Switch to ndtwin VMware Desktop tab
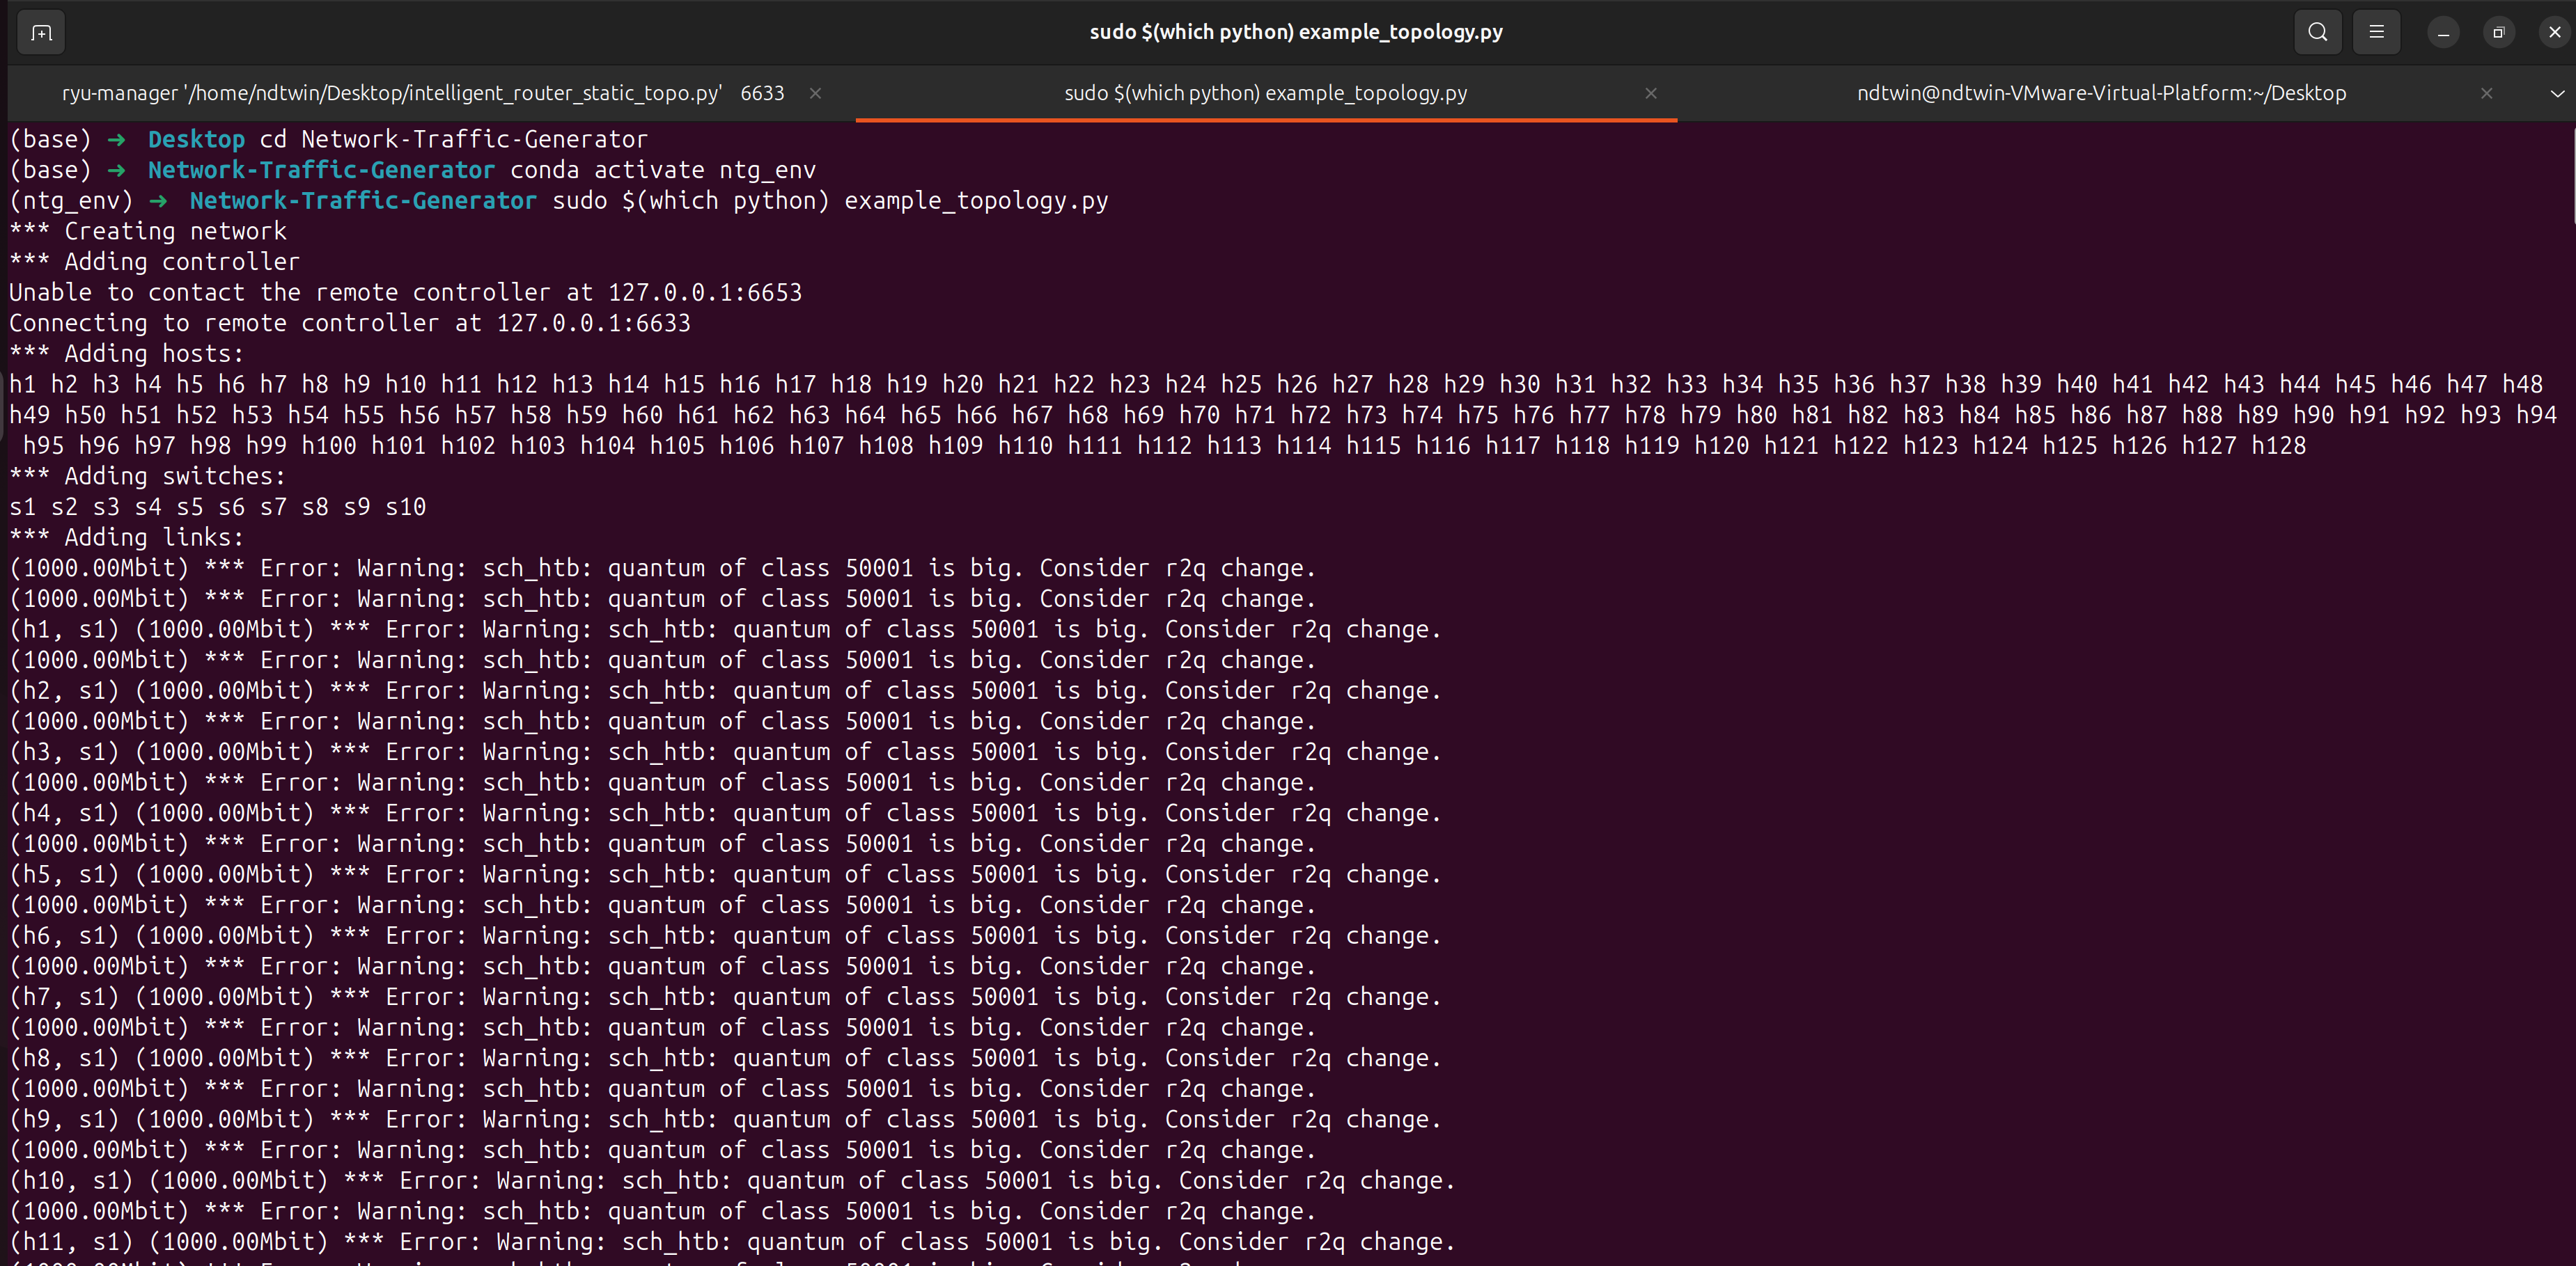2576x1266 pixels. tap(2100, 93)
